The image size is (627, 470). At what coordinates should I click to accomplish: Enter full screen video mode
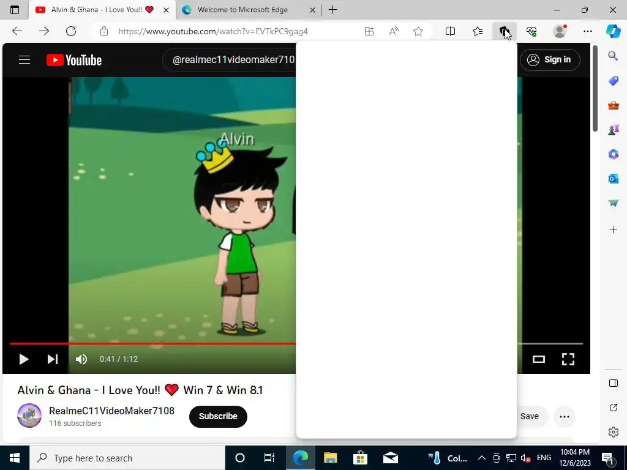click(568, 359)
